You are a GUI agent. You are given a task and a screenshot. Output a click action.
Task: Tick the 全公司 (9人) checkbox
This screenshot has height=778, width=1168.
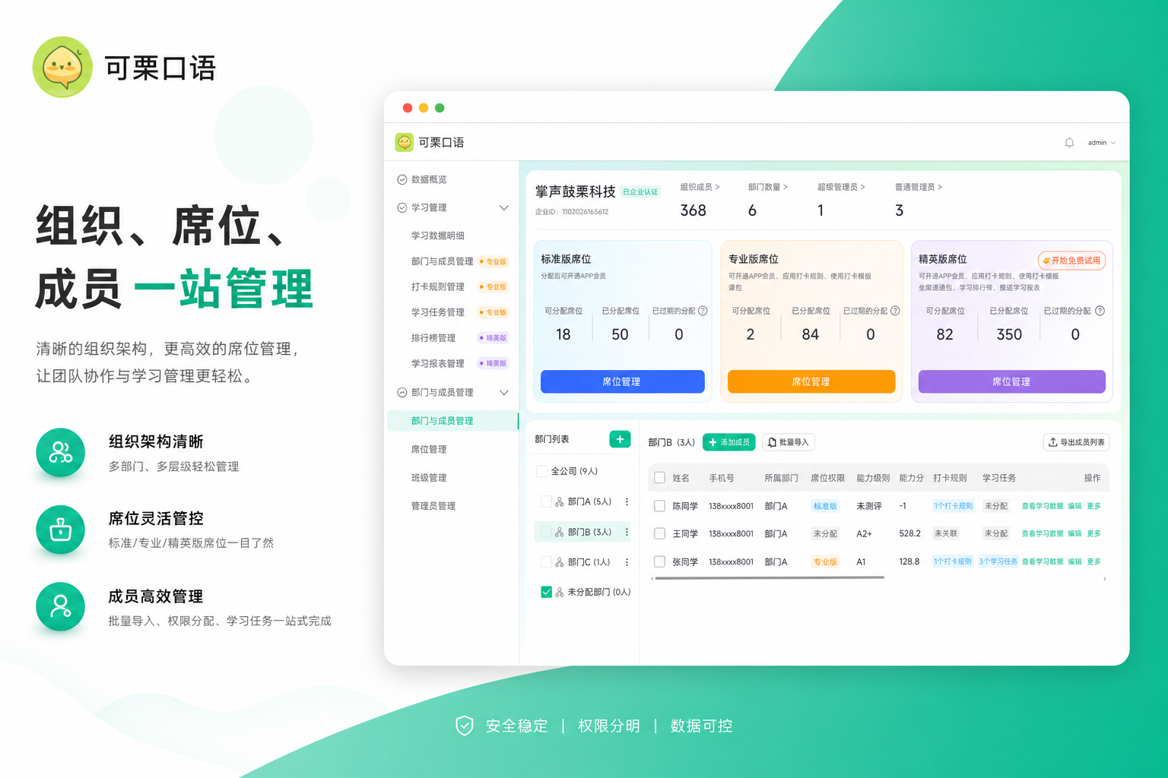(542, 471)
